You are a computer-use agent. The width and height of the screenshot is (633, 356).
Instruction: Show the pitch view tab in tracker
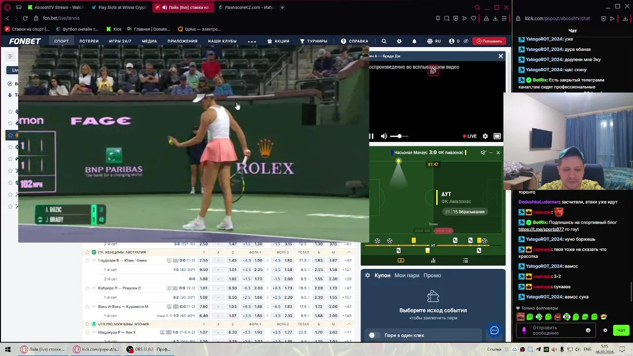coord(401,261)
